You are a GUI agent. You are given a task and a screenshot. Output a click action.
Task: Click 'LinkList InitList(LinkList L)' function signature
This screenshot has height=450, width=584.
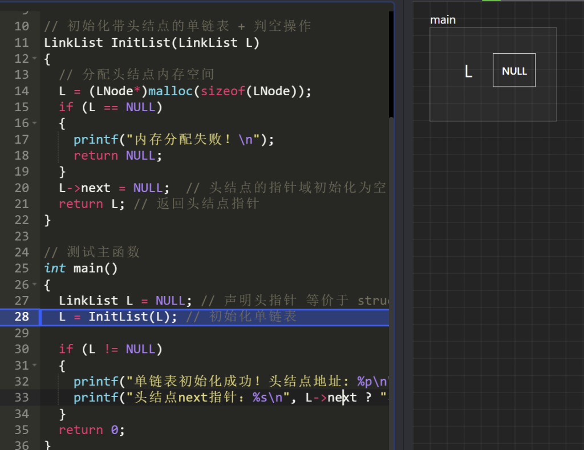[152, 42]
